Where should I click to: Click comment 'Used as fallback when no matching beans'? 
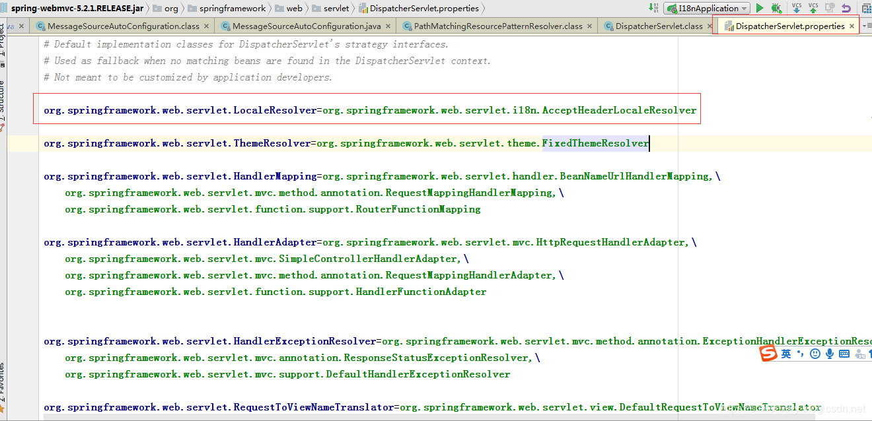pos(268,61)
